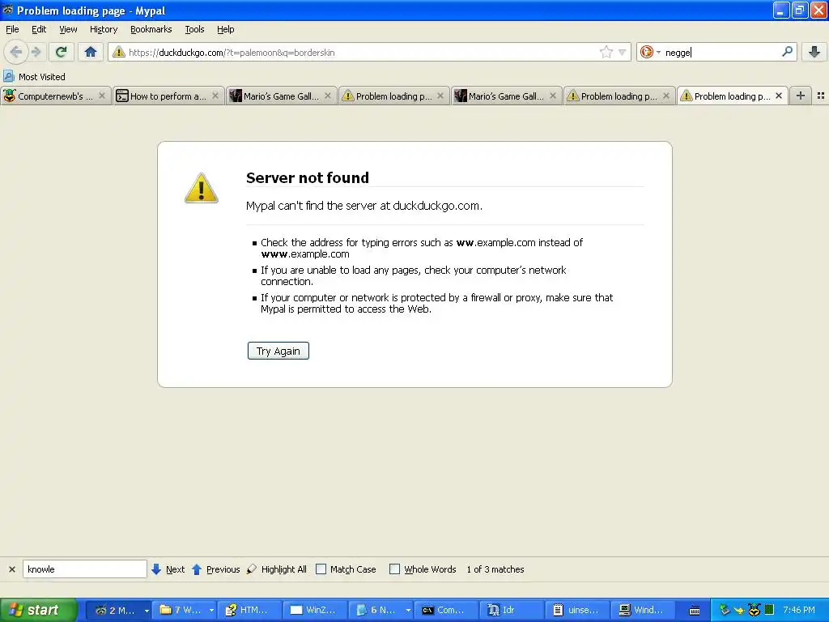829x622 pixels.
Task: Click the warning site identity icon in the address bar
Action: pos(118,52)
